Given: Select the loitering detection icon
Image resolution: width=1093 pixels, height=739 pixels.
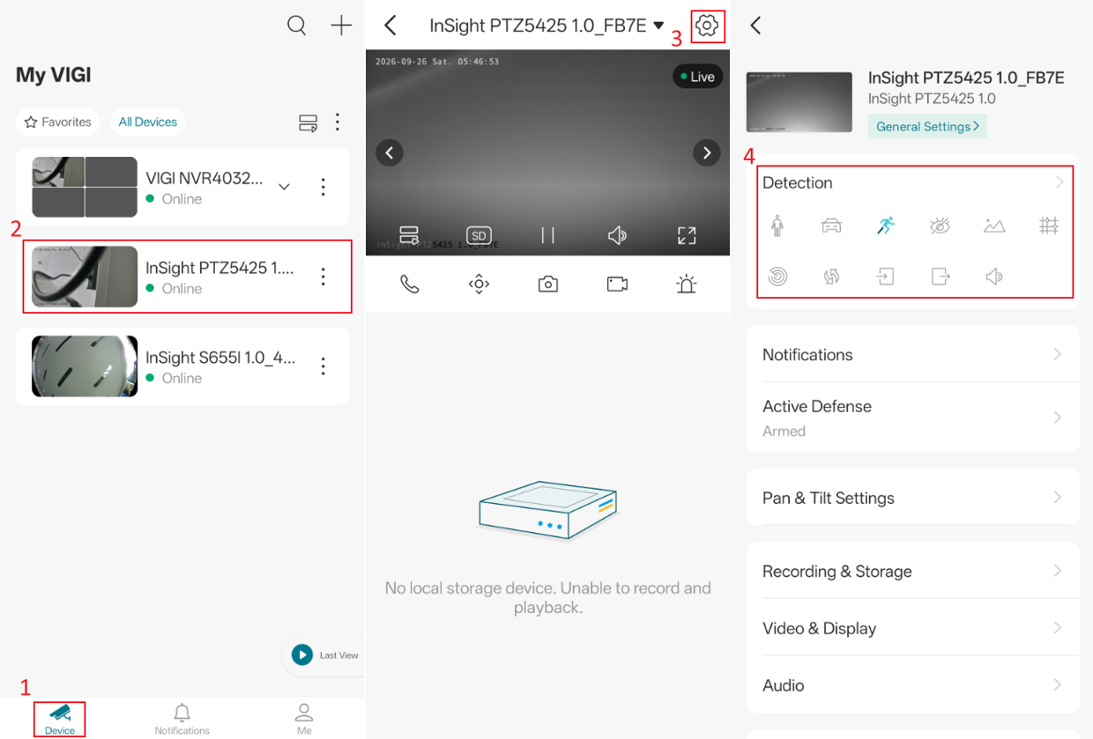Looking at the screenshot, I should (831, 277).
